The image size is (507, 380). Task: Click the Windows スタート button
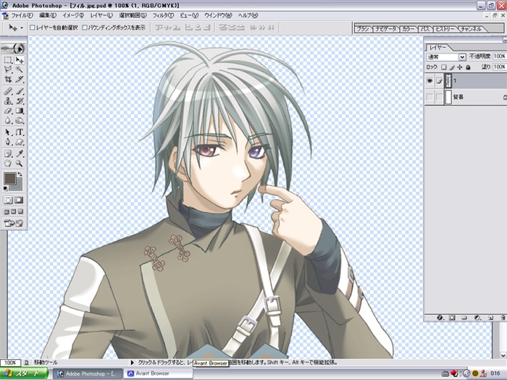(x=25, y=373)
